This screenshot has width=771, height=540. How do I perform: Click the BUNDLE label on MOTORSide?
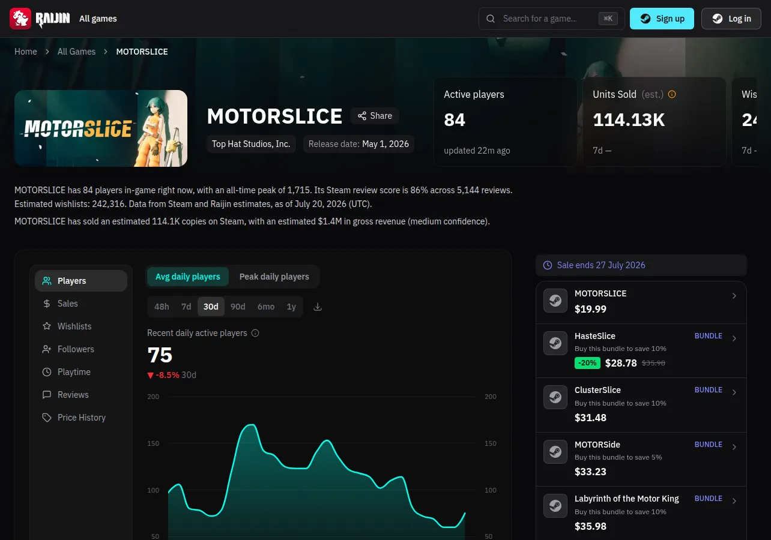(709, 445)
